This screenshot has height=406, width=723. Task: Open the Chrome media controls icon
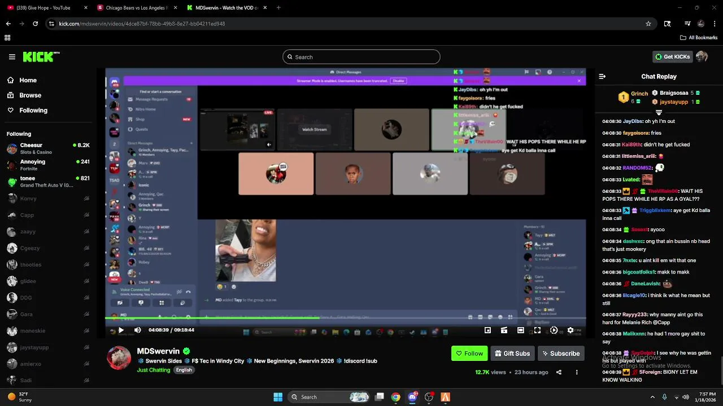pyautogui.click(x=687, y=24)
